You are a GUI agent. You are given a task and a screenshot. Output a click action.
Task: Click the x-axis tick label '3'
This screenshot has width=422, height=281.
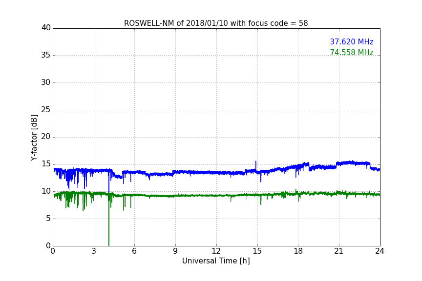[x=94, y=251]
